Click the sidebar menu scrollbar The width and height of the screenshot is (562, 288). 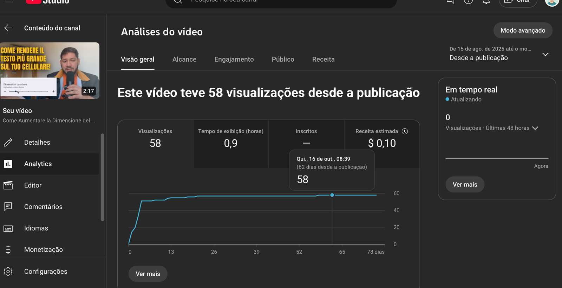coord(103,177)
